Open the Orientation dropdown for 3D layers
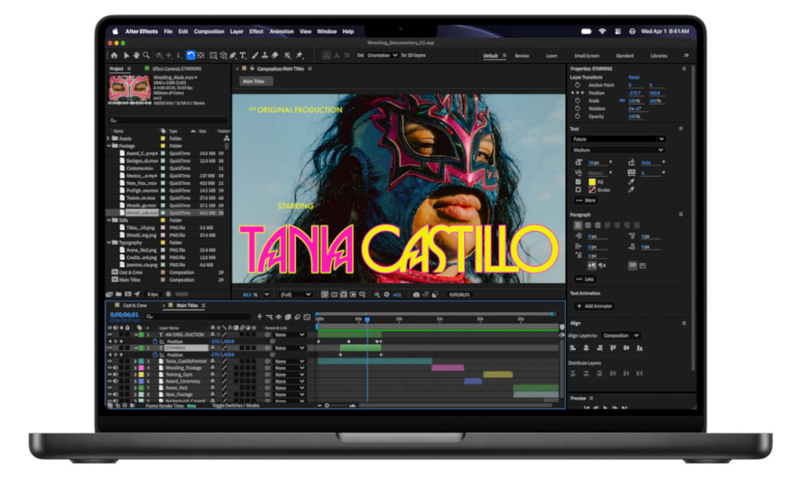797x478 pixels. point(383,56)
